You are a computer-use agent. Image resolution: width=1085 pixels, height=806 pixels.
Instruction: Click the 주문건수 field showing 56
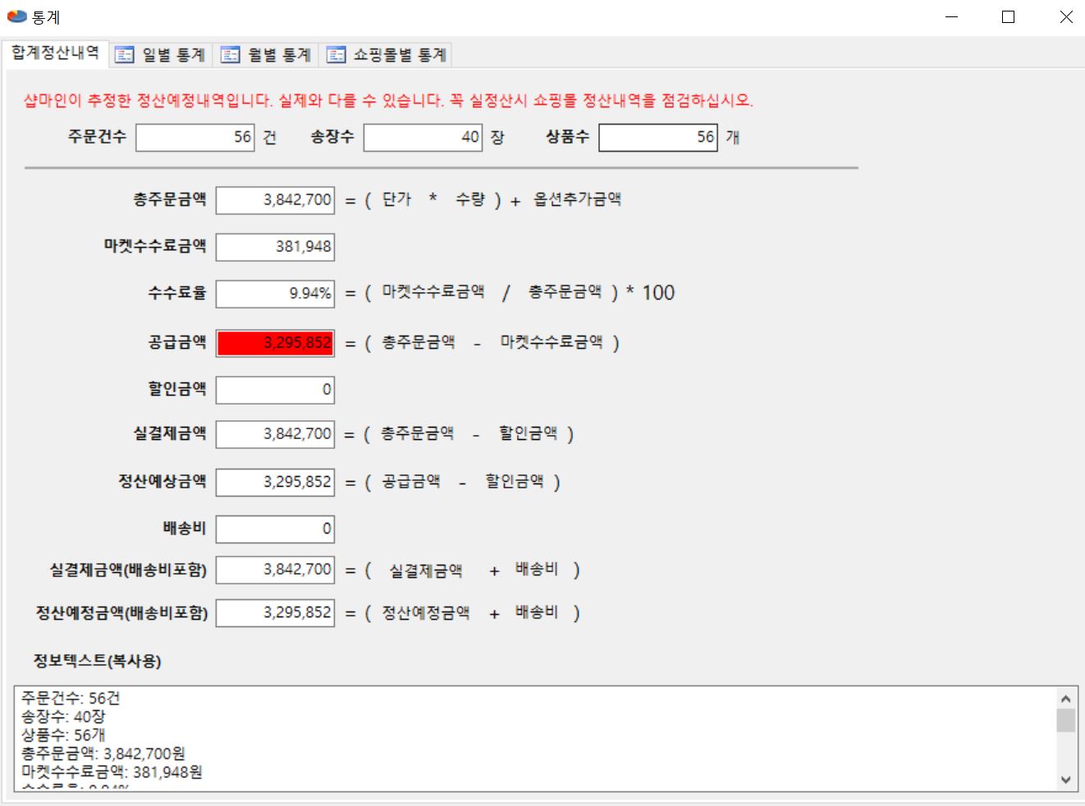pos(195,137)
